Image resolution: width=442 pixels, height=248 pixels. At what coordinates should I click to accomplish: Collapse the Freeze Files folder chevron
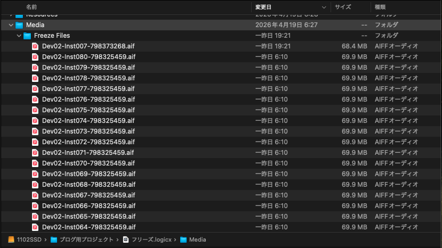click(x=19, y=36)
